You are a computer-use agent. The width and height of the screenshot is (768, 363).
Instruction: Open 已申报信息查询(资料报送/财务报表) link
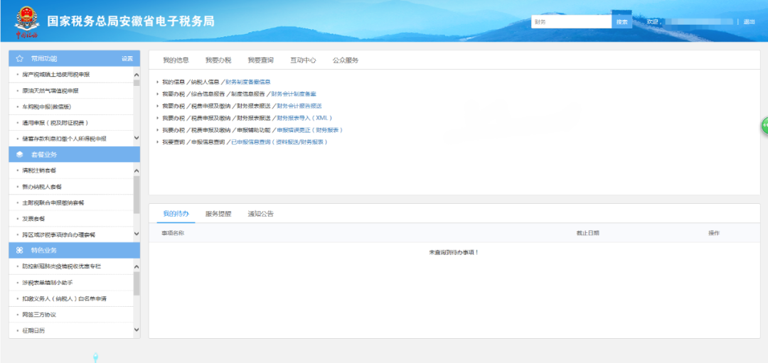tap(279, 142)
